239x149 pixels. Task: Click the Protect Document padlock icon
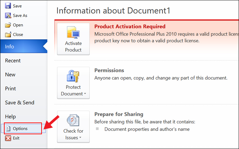[73, 76]
